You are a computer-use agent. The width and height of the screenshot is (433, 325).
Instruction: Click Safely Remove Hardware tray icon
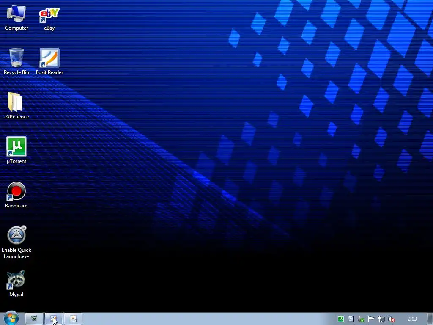click(361, 319)
